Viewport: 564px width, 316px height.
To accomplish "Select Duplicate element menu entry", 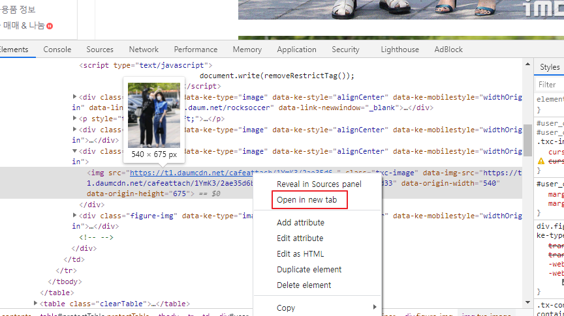I will (x=309, y=269).
